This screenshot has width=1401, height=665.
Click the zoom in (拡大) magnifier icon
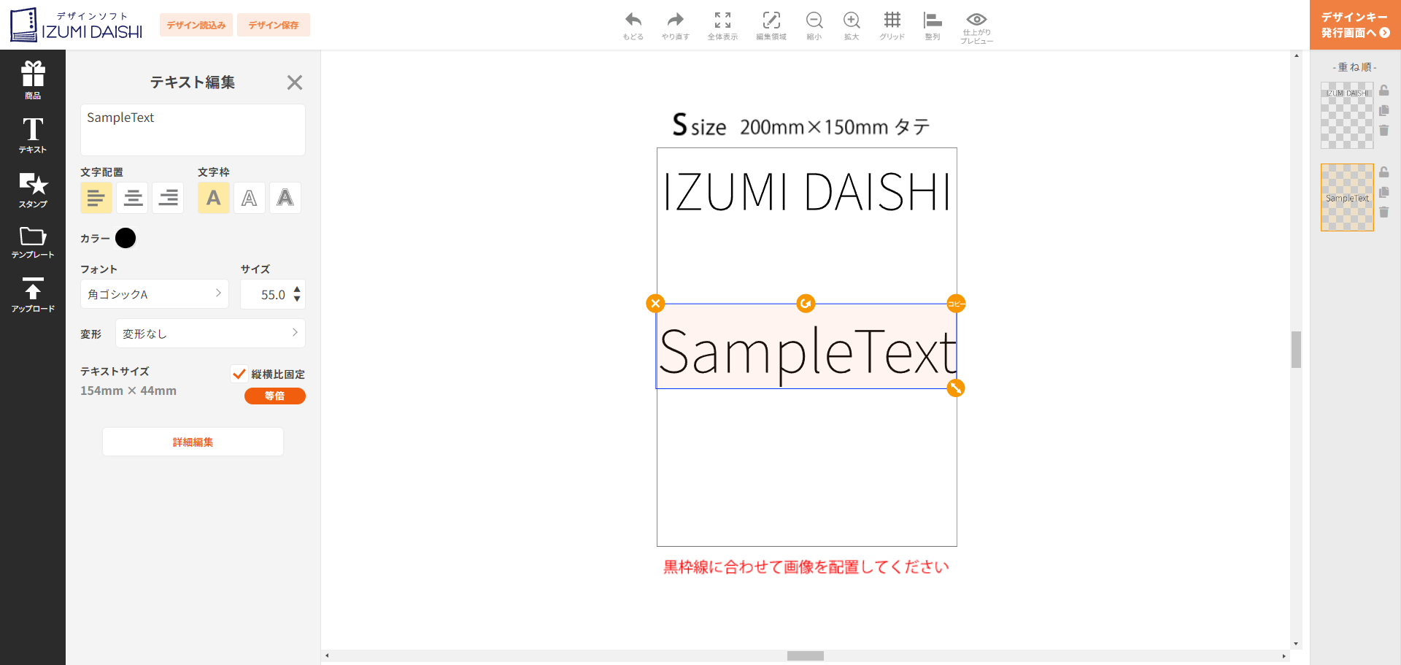(x=851, y=20)
